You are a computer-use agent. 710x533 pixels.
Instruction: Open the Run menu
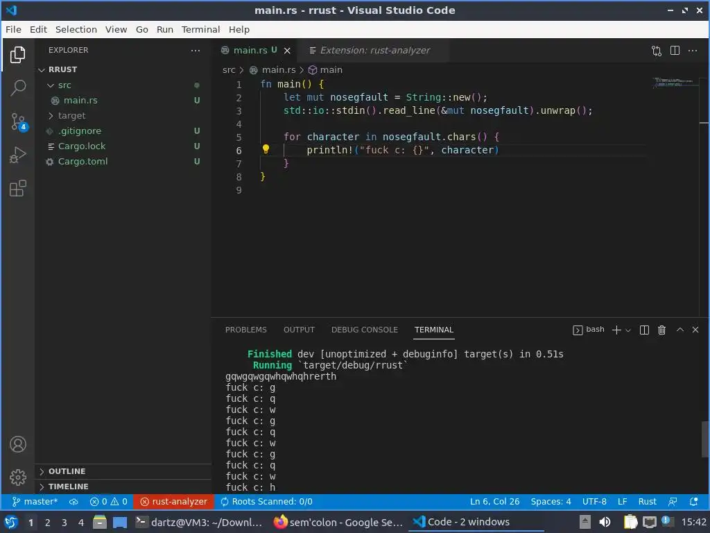point(165,29)
